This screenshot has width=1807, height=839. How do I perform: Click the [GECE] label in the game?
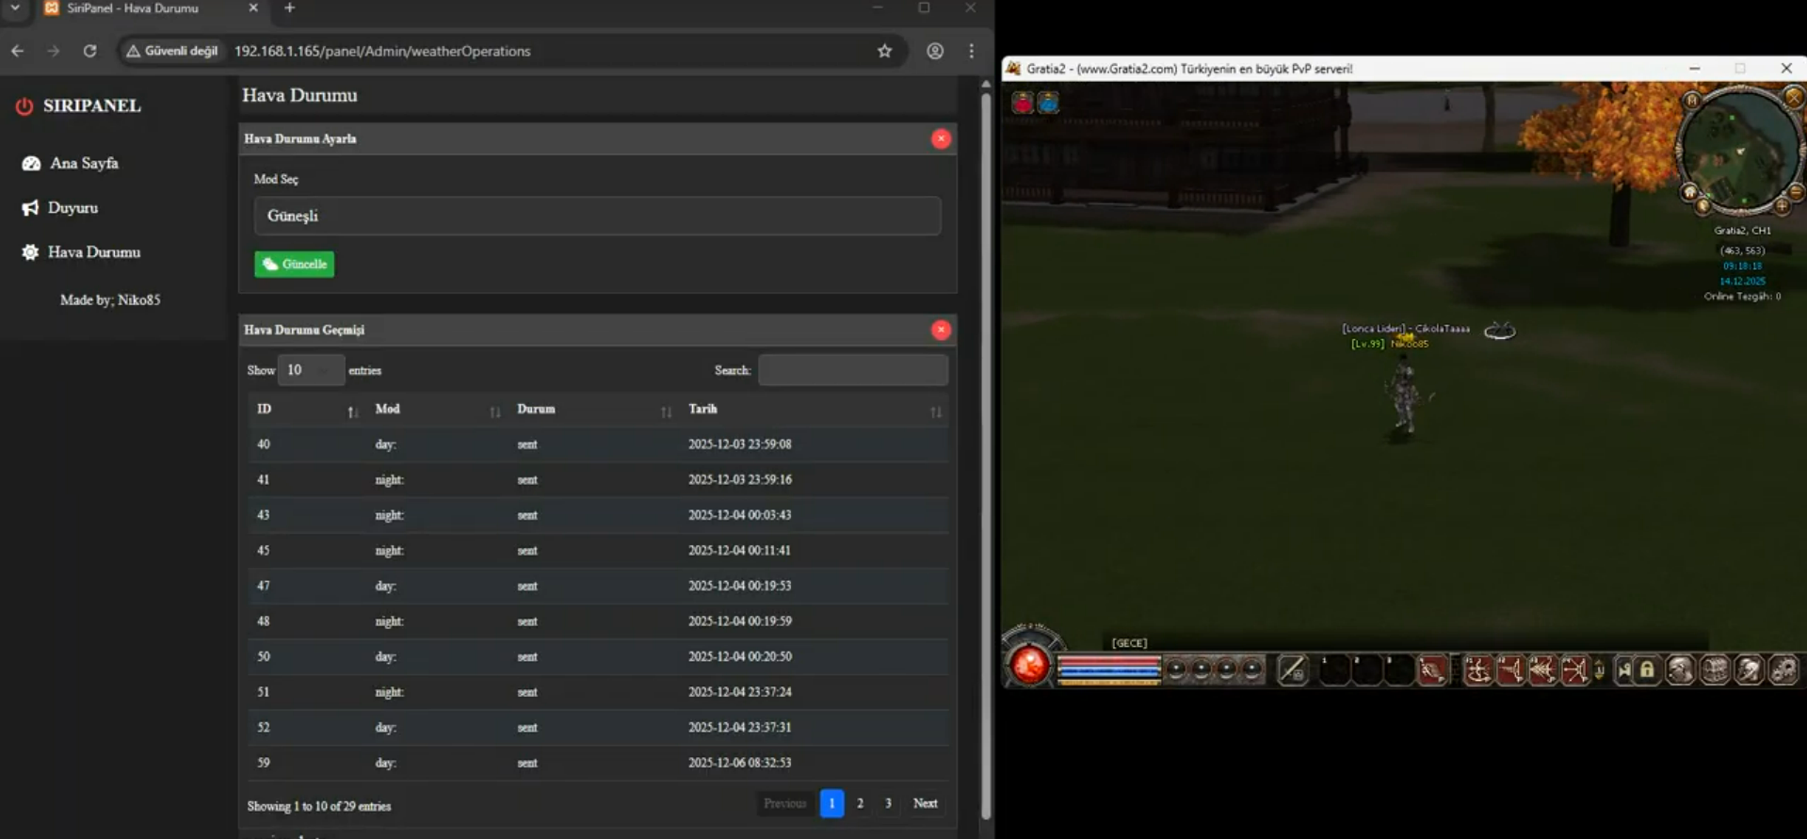tap(1129, 643)
